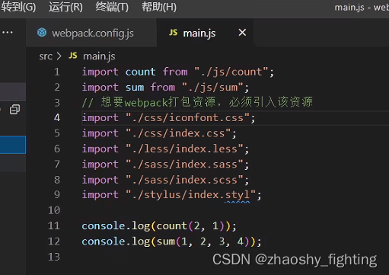
Task: Click the "./less/index.less" string
Action: 185,149
